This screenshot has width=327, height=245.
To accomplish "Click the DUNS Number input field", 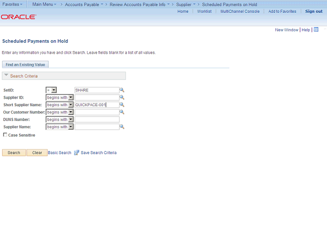I will (x=97, y=119).
